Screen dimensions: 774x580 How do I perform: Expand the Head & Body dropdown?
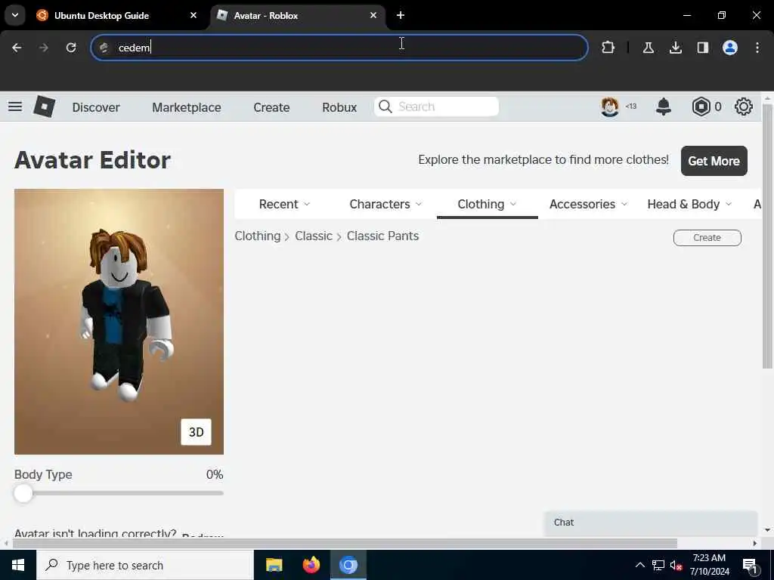(x=689, y=204)
